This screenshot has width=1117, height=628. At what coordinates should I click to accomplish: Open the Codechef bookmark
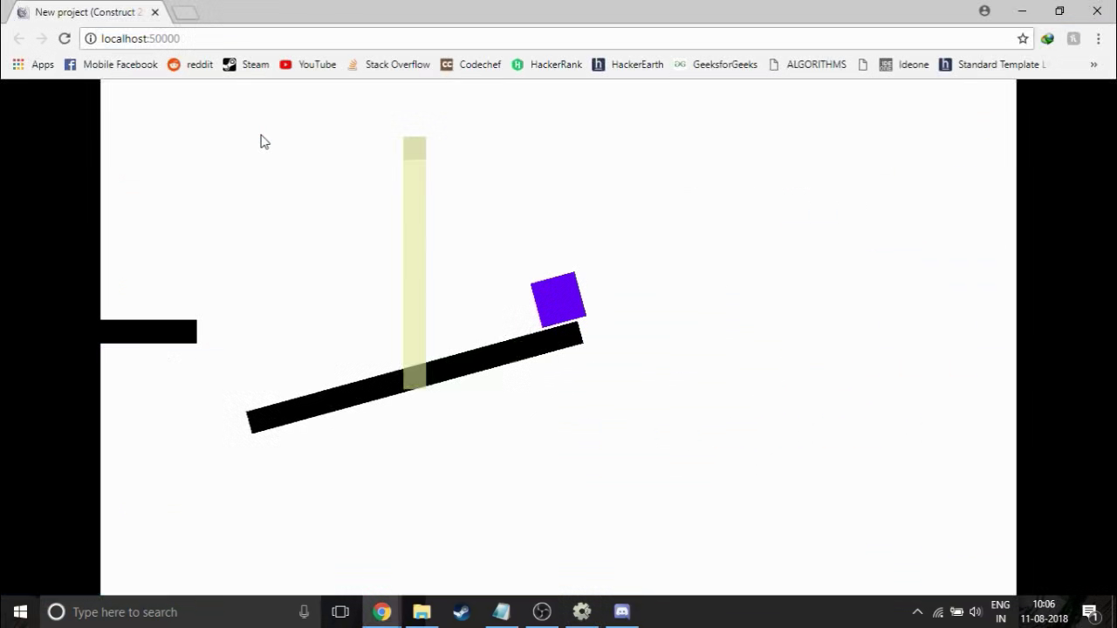471,65
